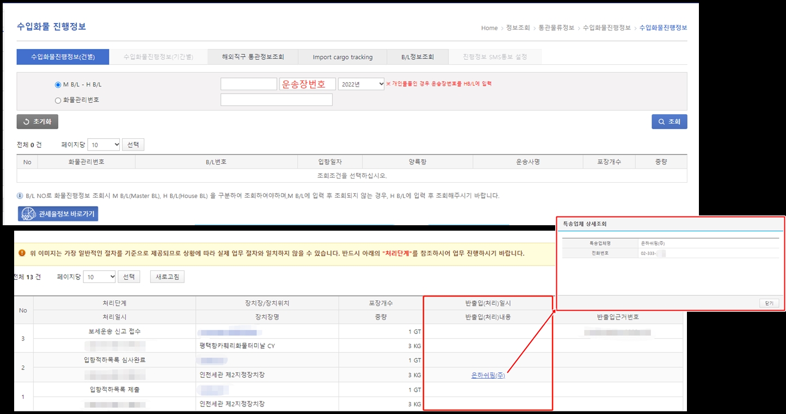Click the 새로고침 refresh button
786x414 pixels.
point(167,277)
